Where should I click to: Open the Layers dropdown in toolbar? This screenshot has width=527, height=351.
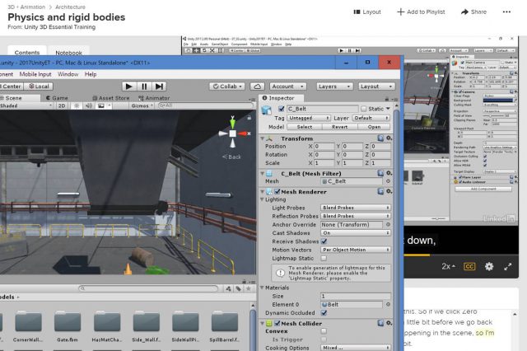[334, 87]
